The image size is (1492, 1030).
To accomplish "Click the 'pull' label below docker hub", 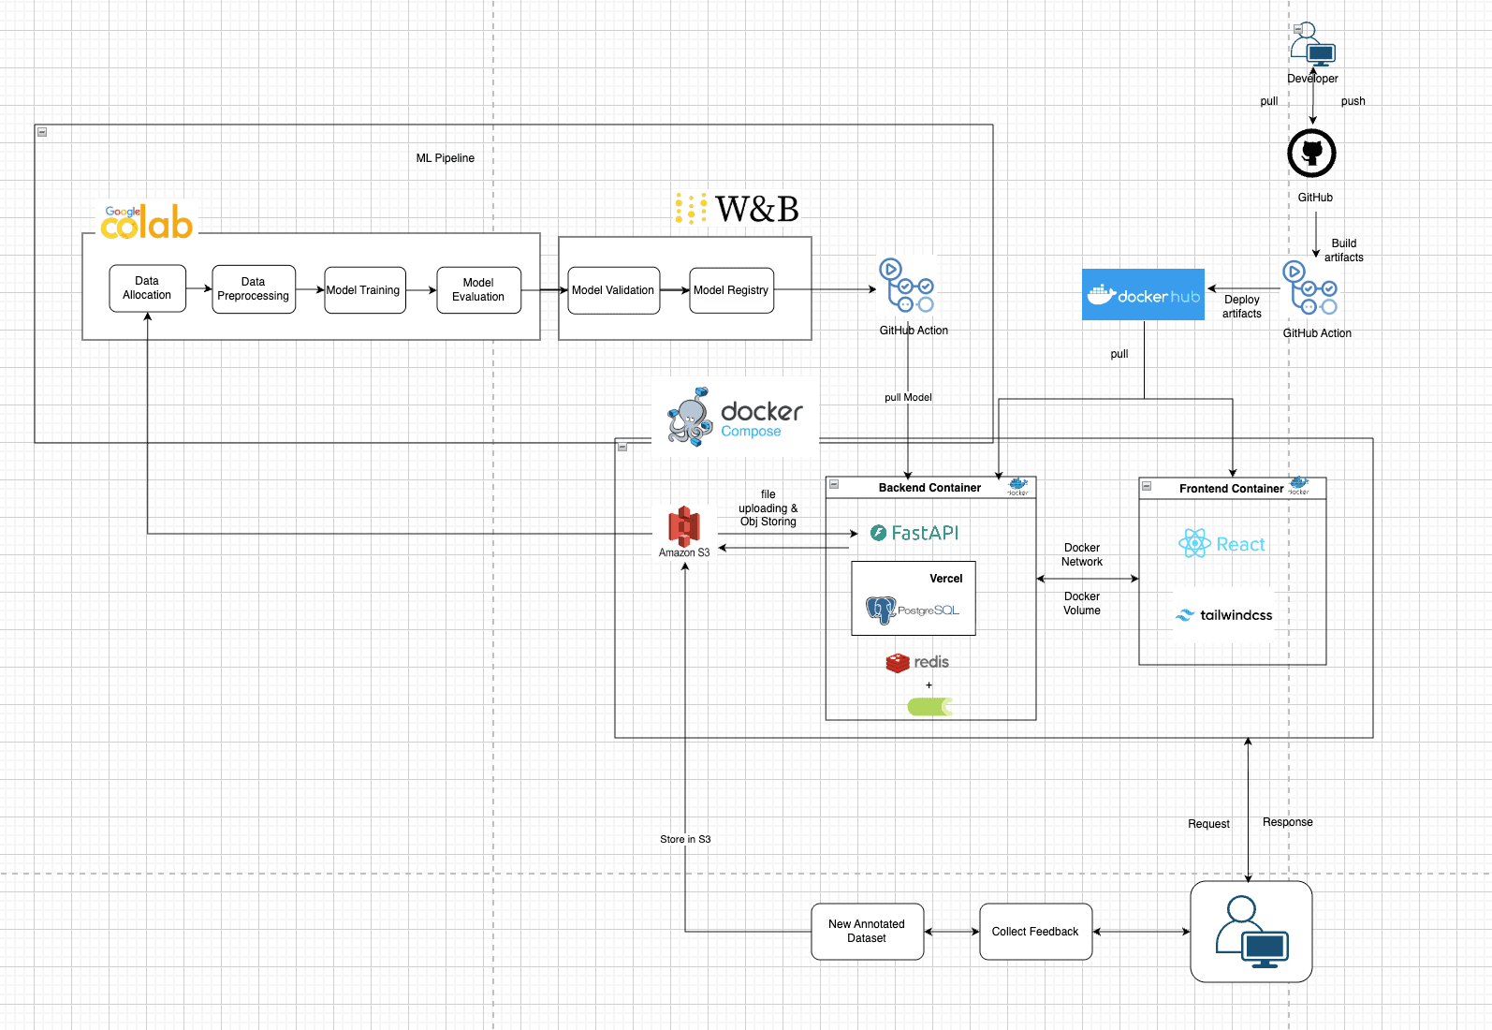I will (x=1119, y=354).
